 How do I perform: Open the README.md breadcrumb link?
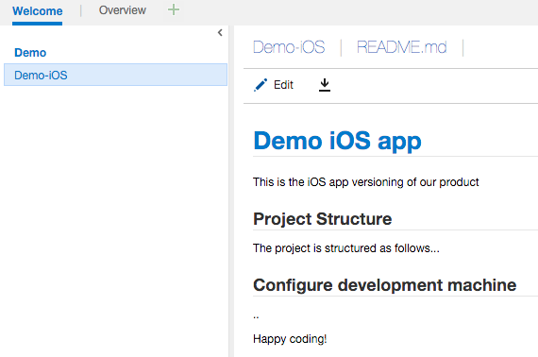pos(402,47)
